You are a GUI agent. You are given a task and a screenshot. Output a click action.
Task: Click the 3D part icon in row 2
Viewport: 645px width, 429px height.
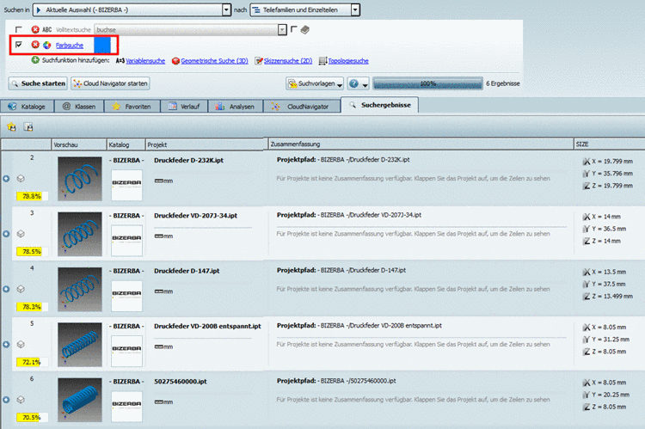click(21, 179)
